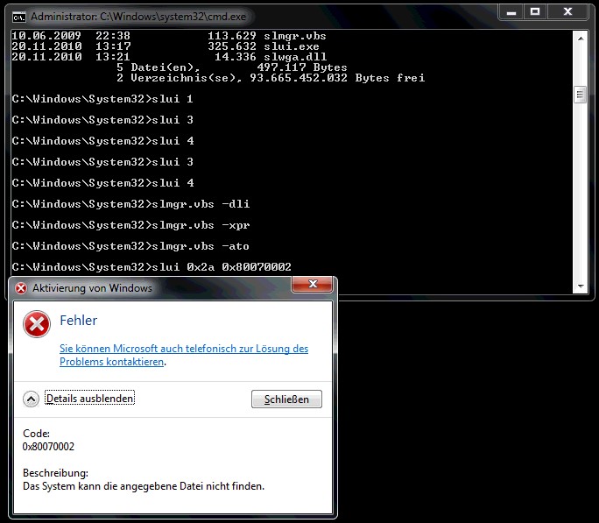This screenshot has height=523, width=599.
Task: Click the red error icon in dialog title
Action: point(21,288)
